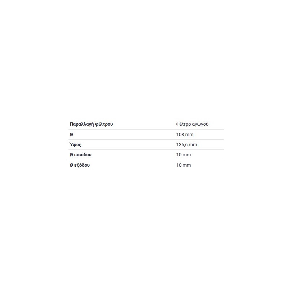Image resolution: width=288 pixels, height=288 pixels.
Task: Select the "10 mm" value beside Ø εξόδου
Action: pyautogui.click(x=184, y=165)
